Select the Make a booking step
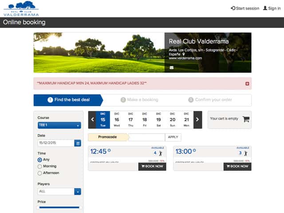 pyautogui.click(x=139, y=100)
